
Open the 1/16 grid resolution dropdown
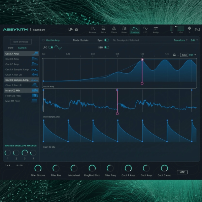(193, 55)
